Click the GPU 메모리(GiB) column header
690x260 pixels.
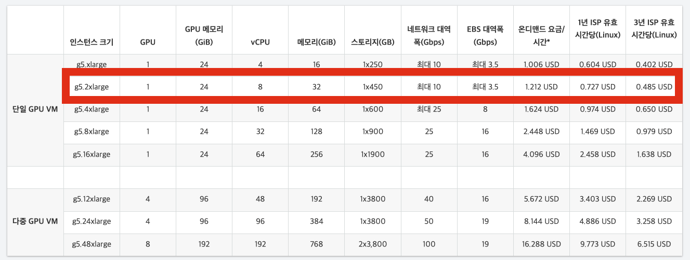click(x=204, y=36)
